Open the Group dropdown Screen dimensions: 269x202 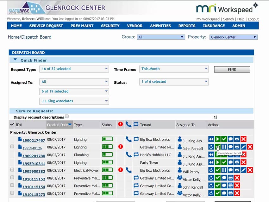tap(161, 37)
